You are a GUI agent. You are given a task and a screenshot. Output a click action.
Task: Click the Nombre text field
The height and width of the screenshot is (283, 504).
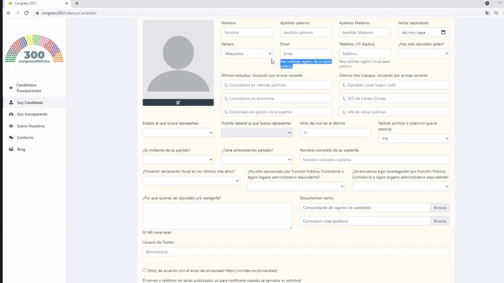247,32
